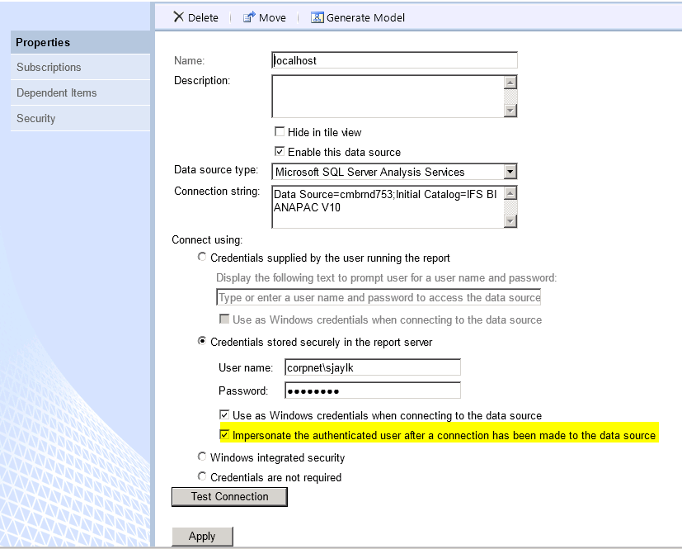The height and width of the screenshot is (549, 682).
Task: Uncheck Use as Windows credentials under Password
Action: pyautogui.click(x=224, y=414)
